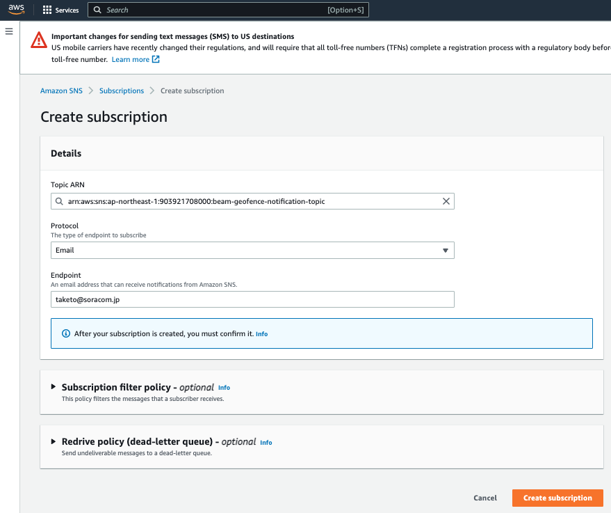
Task: Clear the Topic ARN field using the X icon
Action: pos(446,201)
